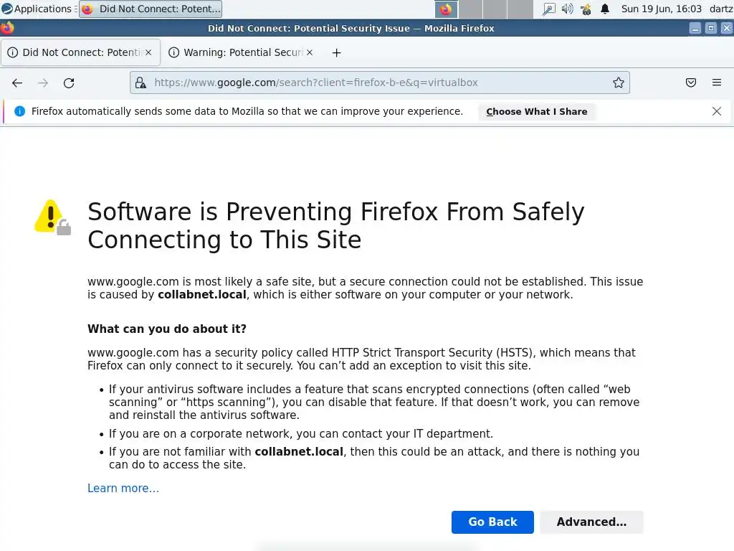This screenshot has height=551, width=734.
Task: Open the Firefox hamburger menu
Action: (x=717, y=83)
